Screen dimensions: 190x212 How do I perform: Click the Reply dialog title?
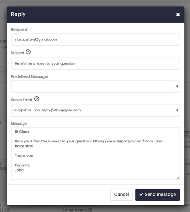pos(18,15)
